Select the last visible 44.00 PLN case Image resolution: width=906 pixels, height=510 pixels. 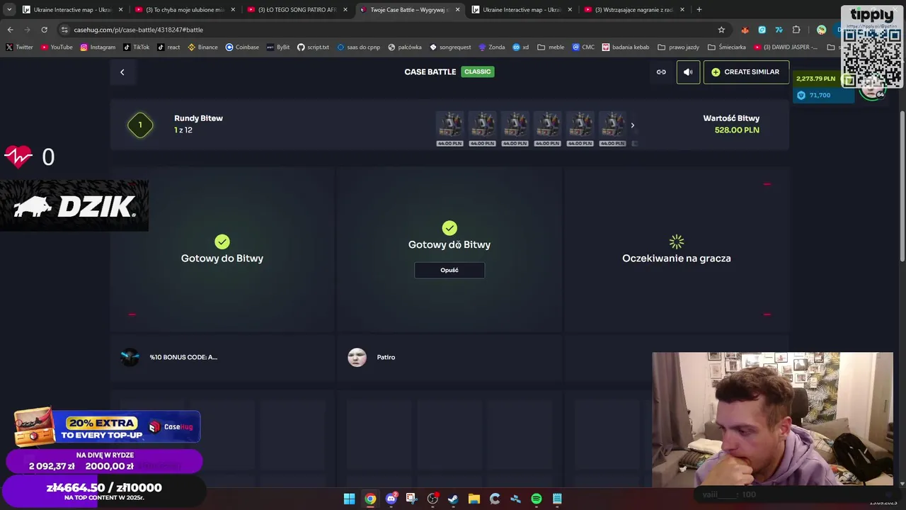coord(613,128)
